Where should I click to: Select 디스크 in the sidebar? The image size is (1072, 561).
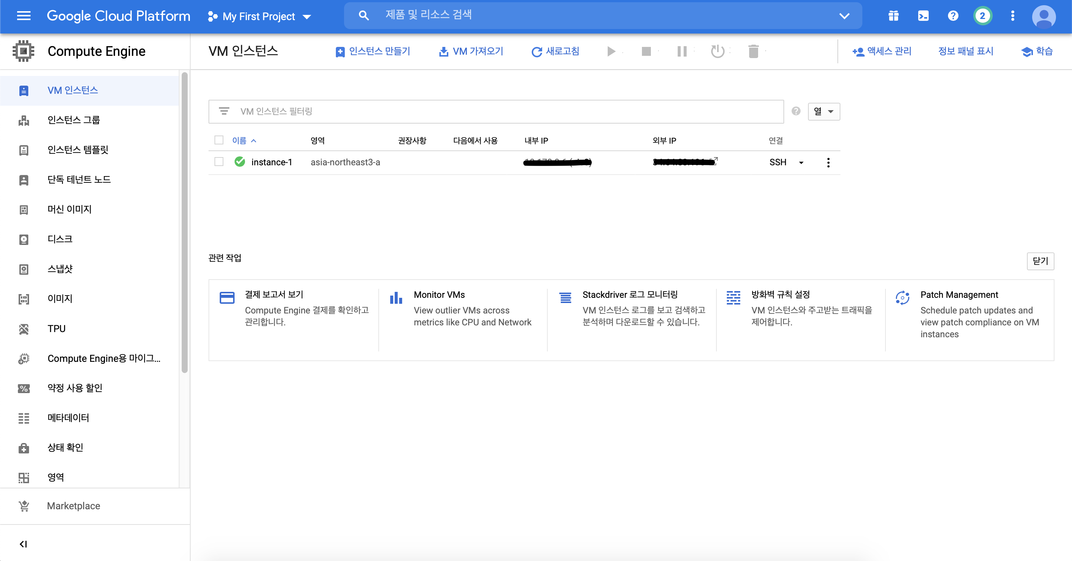point(60,239)
